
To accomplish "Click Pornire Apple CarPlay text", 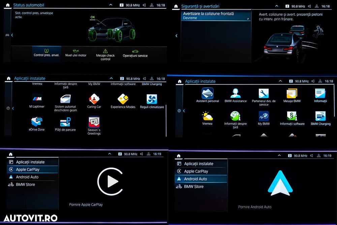I will pyautogui.click(x=86, y=204).
